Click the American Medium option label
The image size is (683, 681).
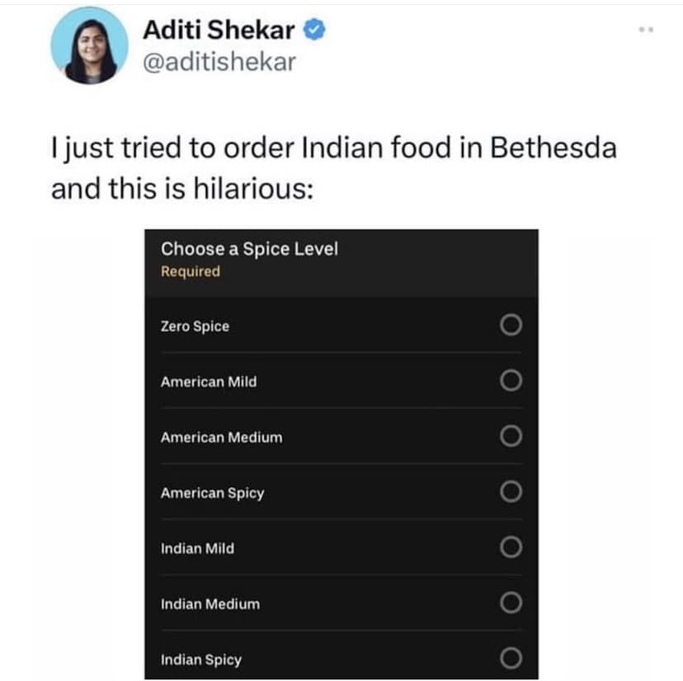tap(221, 437)
